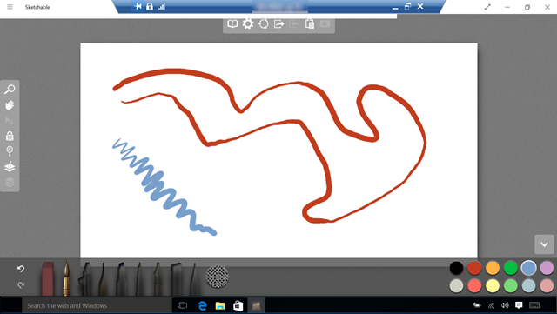Open the layers editing icon

click(10, 167)
